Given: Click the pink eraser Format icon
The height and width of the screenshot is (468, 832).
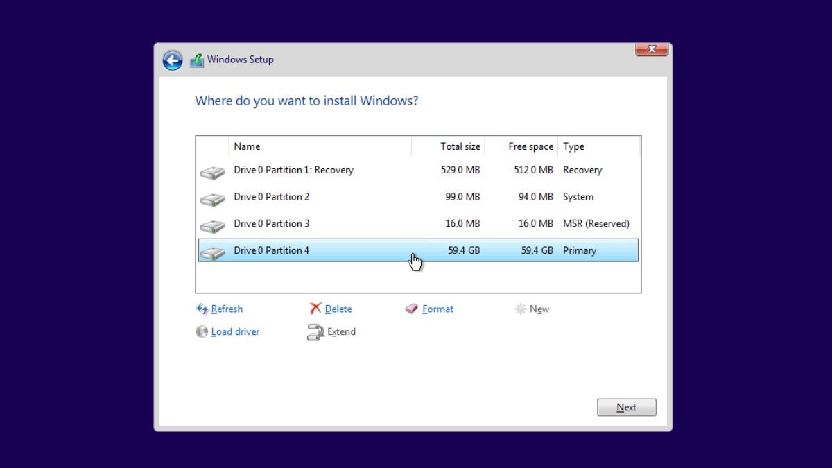Looking at the screenshot, I should [412, 309].
